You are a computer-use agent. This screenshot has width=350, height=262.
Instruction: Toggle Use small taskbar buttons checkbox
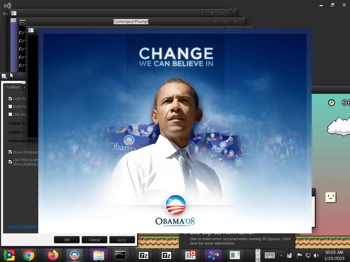(10, 114)
